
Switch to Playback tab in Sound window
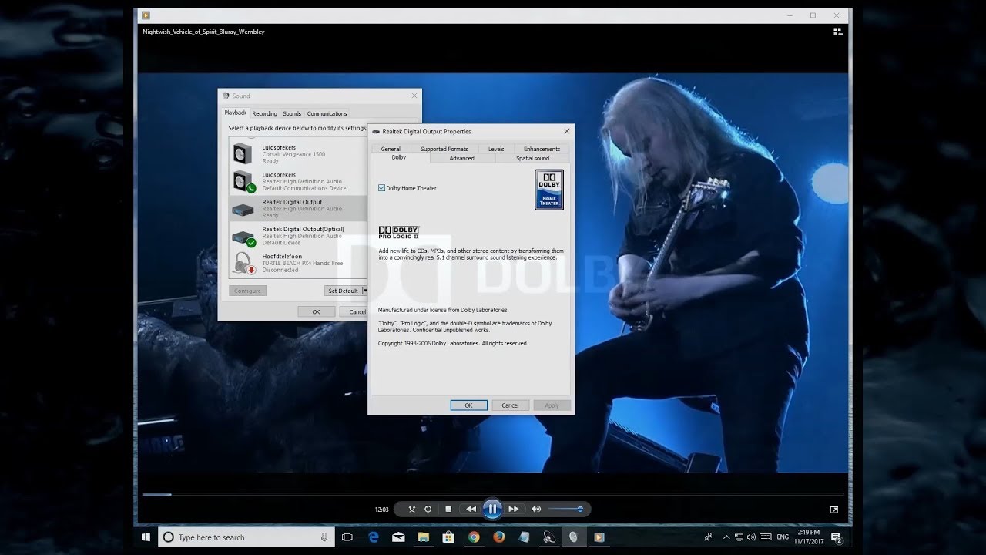236,113
